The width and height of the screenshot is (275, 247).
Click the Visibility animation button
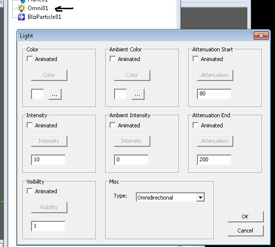(49, 207)
